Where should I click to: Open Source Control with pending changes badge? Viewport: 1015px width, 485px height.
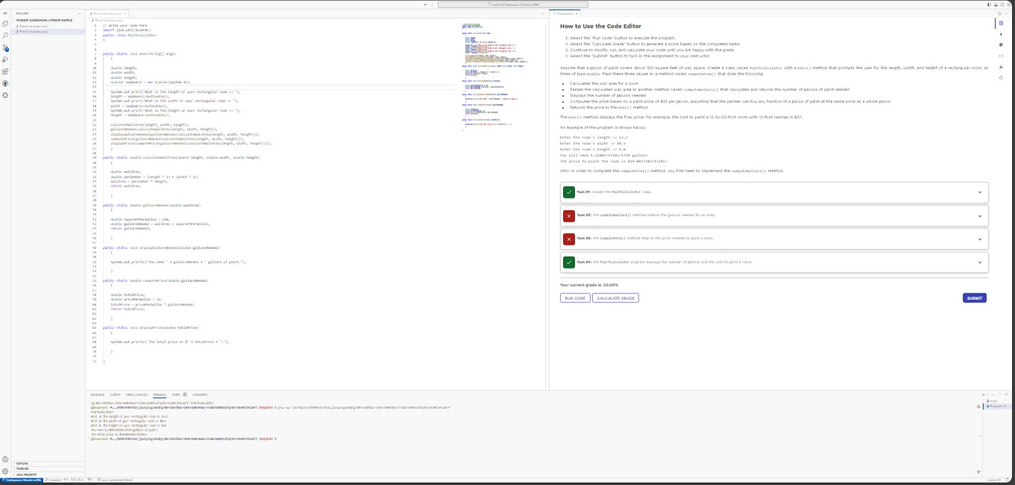[5, 45]
